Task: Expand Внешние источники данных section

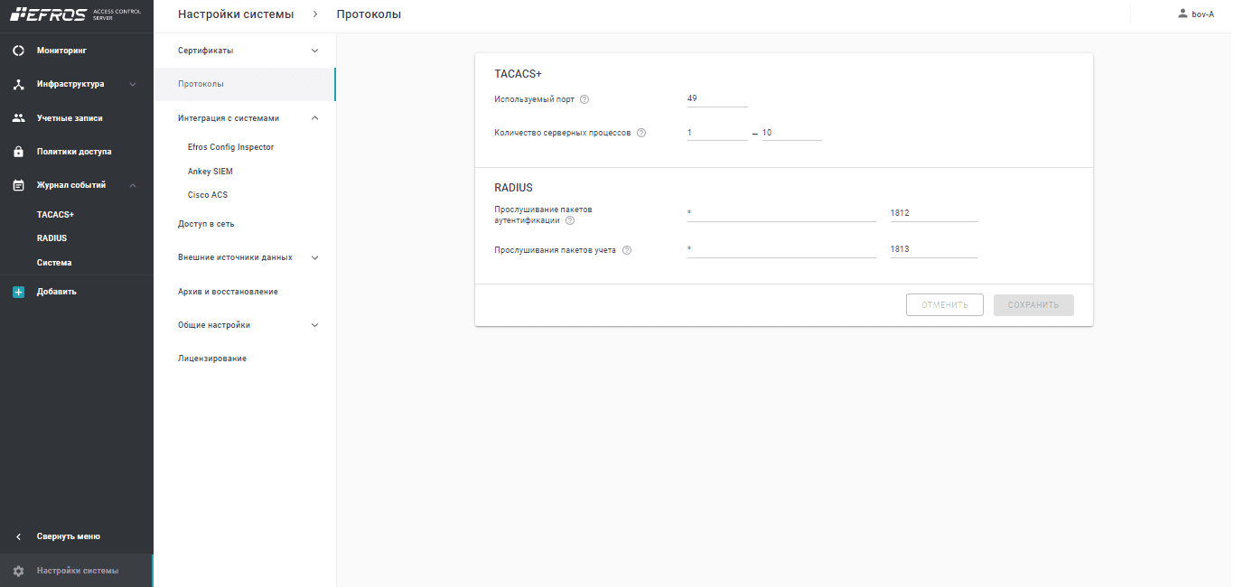Action: click(x=314, y=257)
